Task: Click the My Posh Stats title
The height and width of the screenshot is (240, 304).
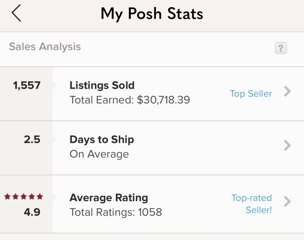Action: [x=152, y=14]
